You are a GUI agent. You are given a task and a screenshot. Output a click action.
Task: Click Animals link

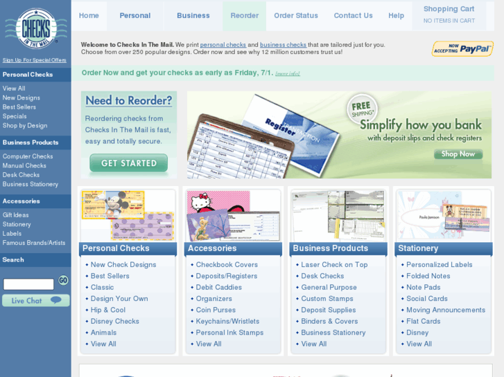[103, 333]
